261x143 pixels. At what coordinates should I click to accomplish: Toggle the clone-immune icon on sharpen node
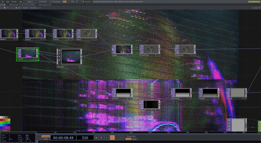(x=59, y=53)
